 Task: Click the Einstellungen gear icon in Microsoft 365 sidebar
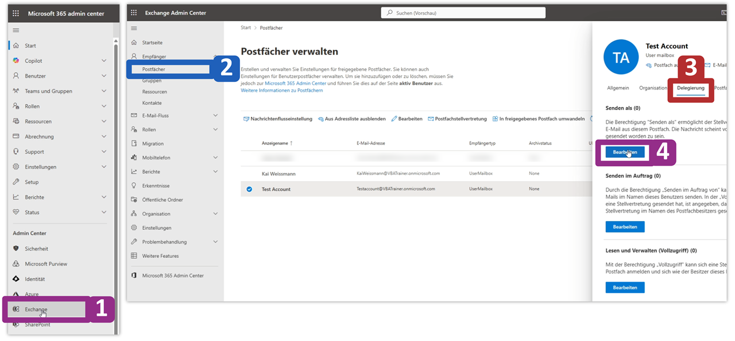click(x=16, y=167)
